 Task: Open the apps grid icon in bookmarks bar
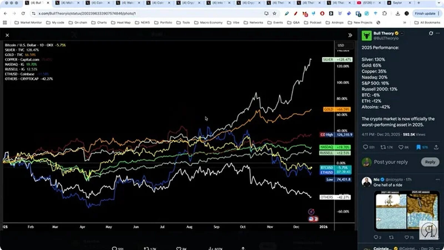[x=5, y=23]
